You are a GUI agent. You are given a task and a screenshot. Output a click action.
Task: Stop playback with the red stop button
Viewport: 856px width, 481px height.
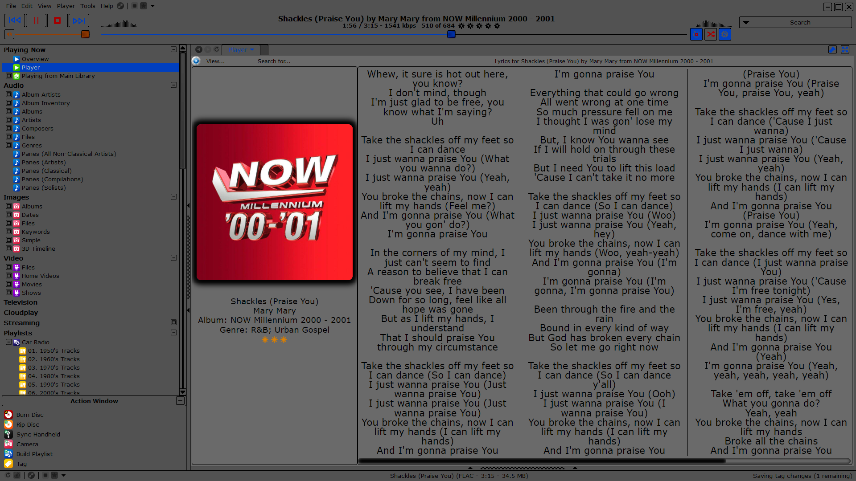pyautogui.click(x=57, y=20)
